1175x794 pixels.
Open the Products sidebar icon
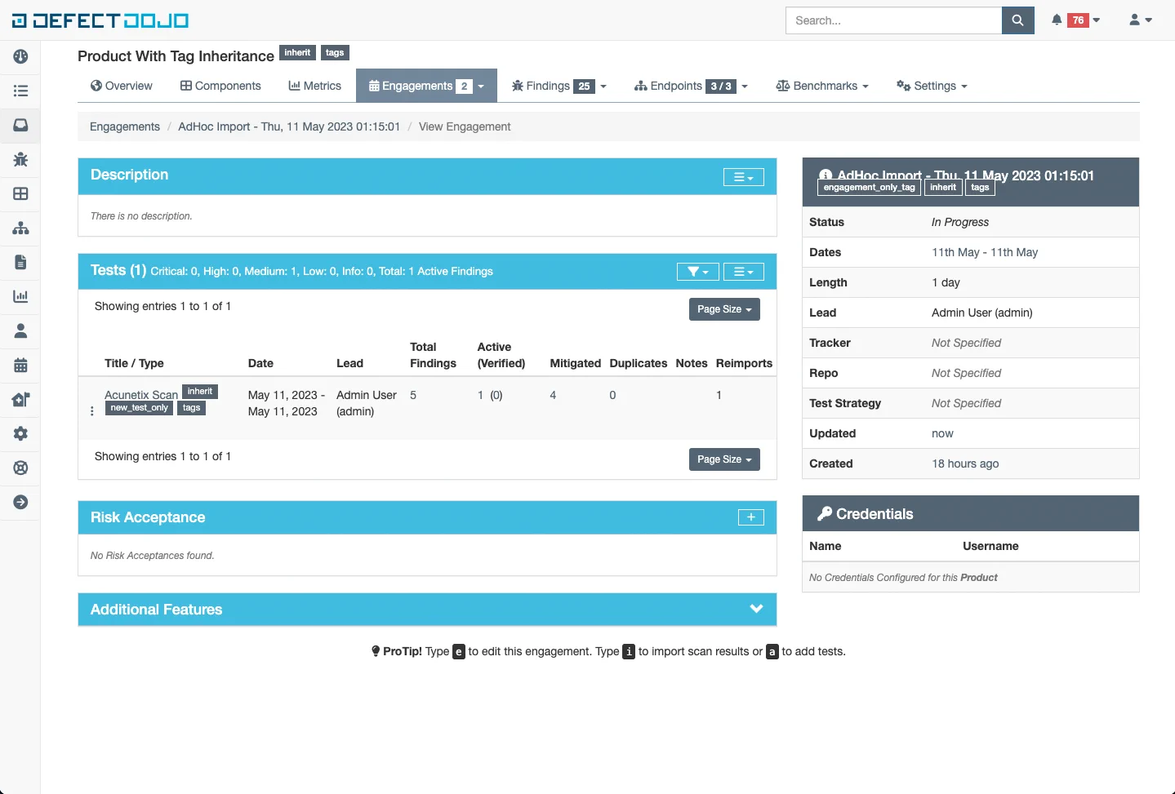click(20, 126)
